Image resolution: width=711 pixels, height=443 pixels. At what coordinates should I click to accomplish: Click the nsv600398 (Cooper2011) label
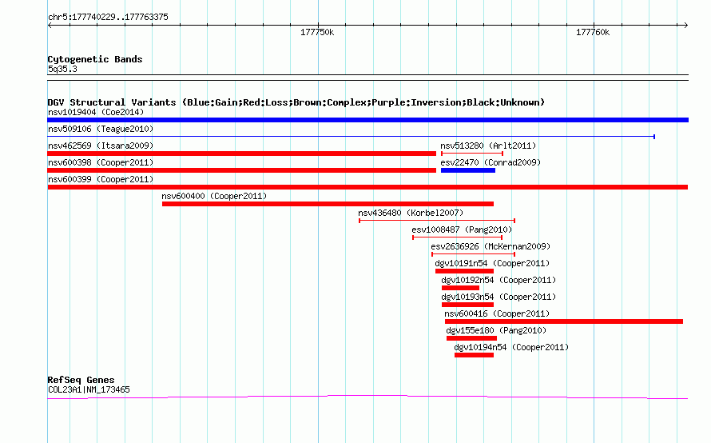coord(101,162)
